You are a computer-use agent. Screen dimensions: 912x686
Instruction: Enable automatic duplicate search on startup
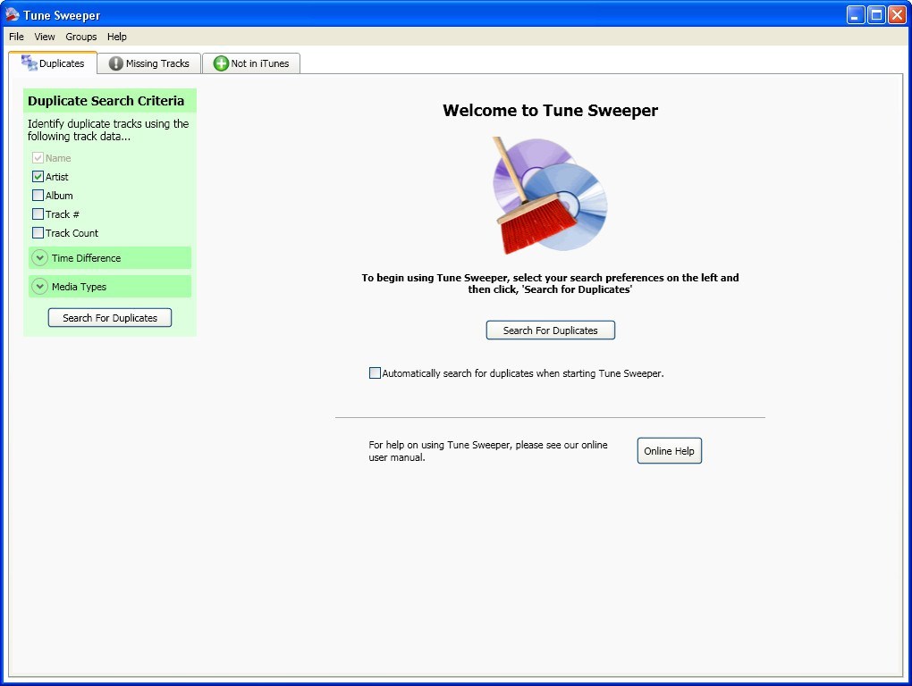coord(376,373)
